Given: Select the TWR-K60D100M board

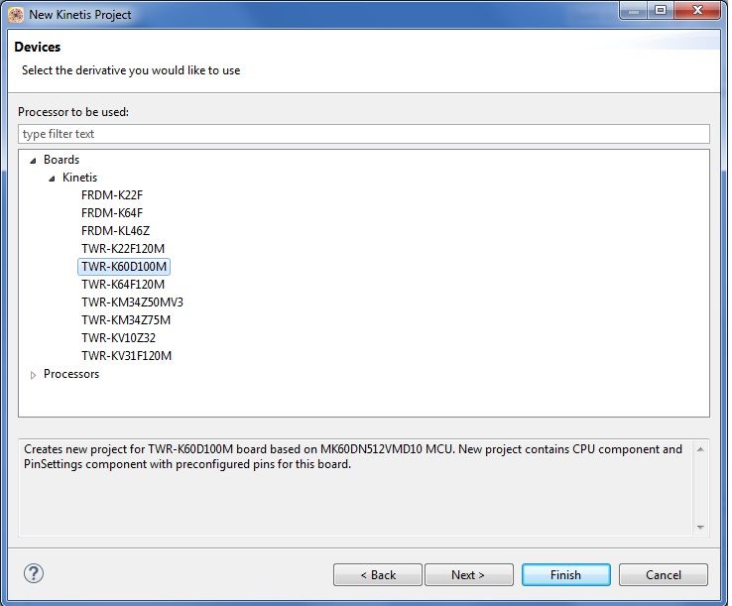Looking at the screenshot, I should [x=124, y=267].
